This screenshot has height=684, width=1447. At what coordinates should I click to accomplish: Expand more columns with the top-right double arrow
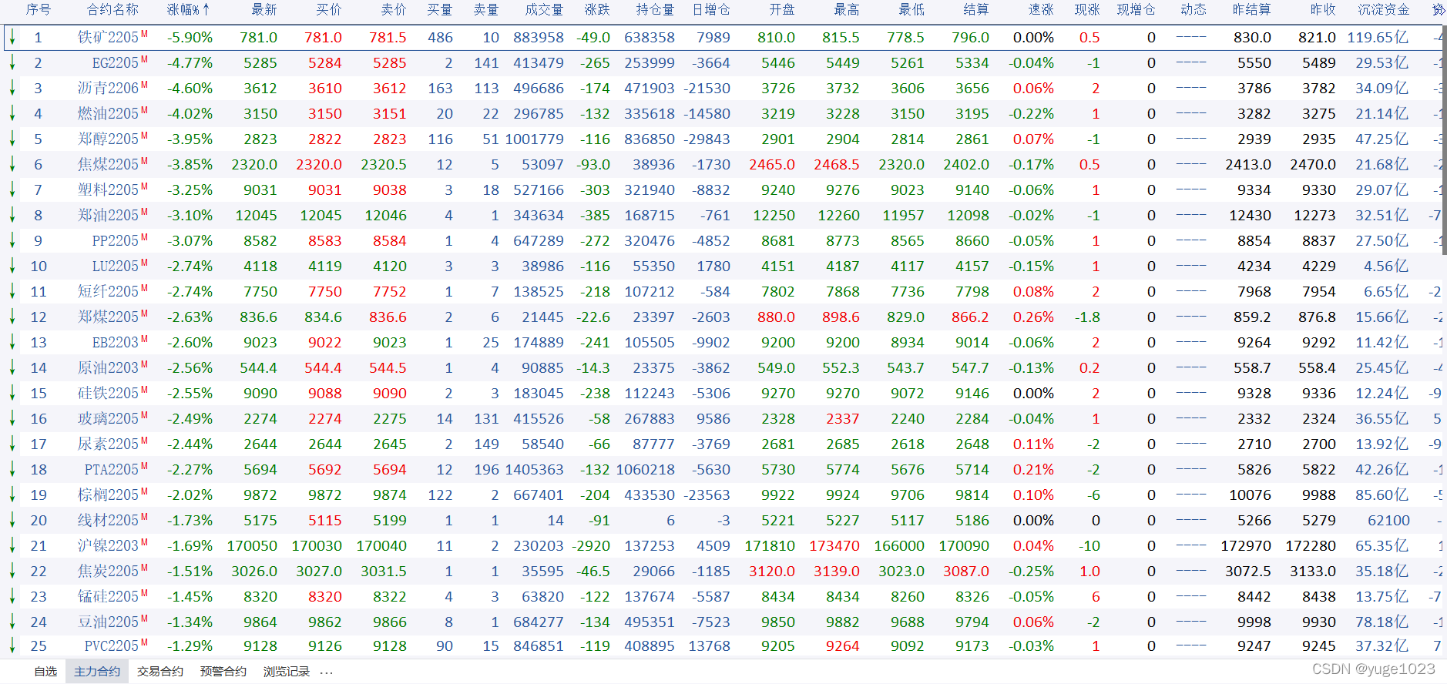pyautogui.click(x=1438, y=10)
